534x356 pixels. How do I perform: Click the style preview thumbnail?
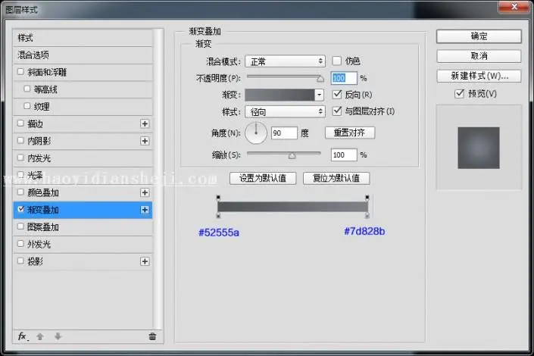[x=479, y=148]
